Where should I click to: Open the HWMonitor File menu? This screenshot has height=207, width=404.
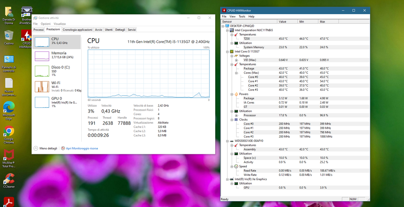(224, 17)
